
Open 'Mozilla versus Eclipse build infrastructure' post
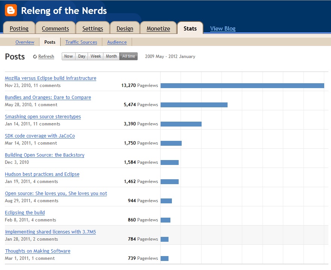point(50,78)
